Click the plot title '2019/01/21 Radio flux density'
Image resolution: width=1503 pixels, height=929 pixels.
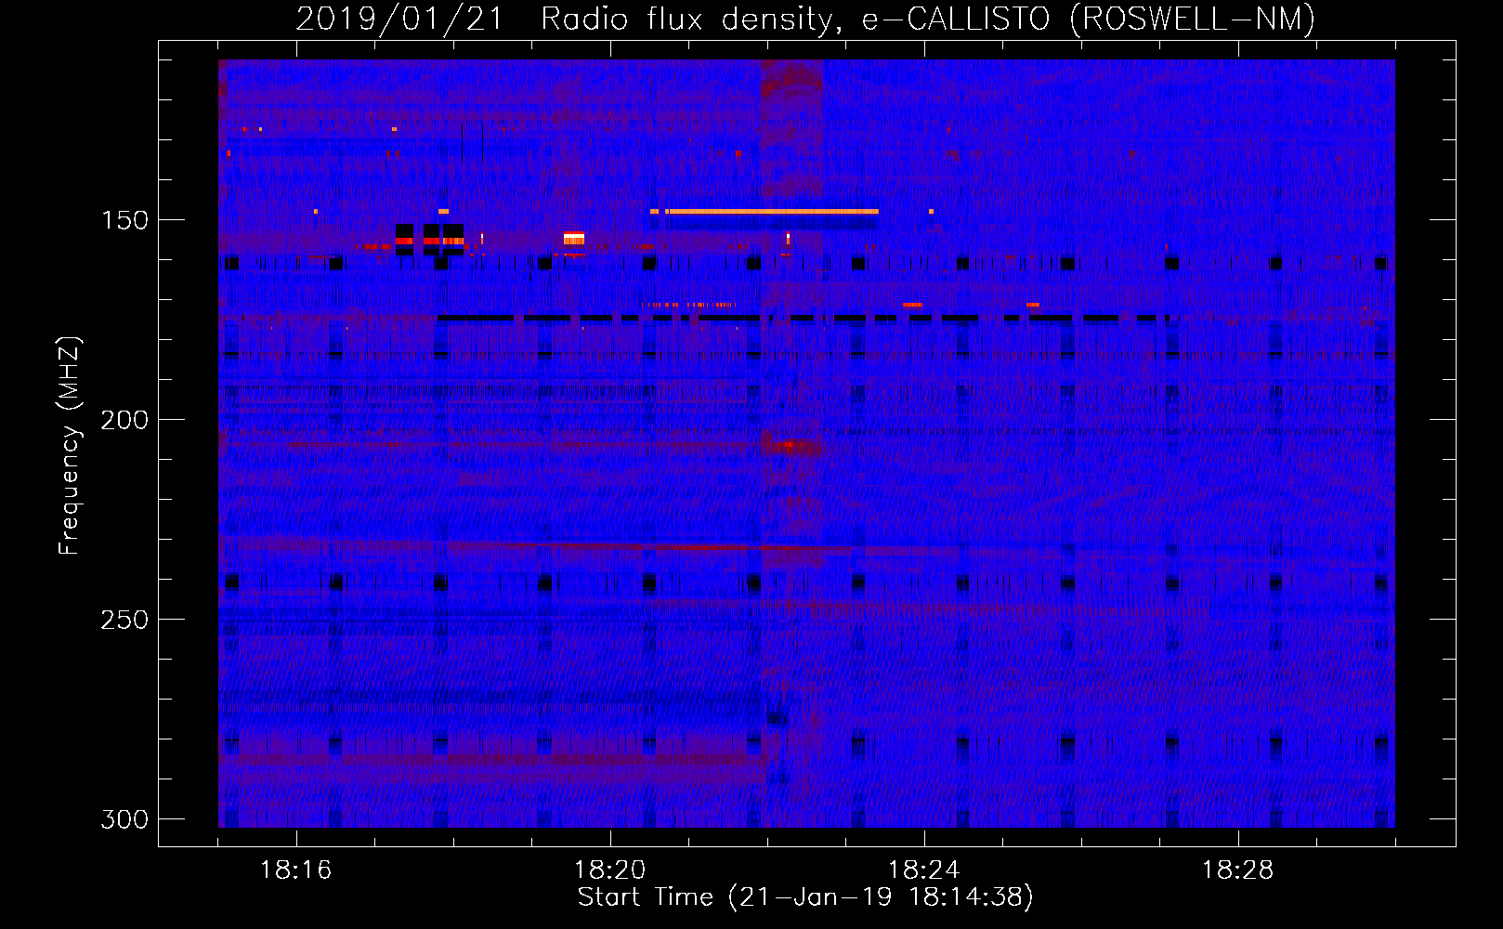pos(564,19)
